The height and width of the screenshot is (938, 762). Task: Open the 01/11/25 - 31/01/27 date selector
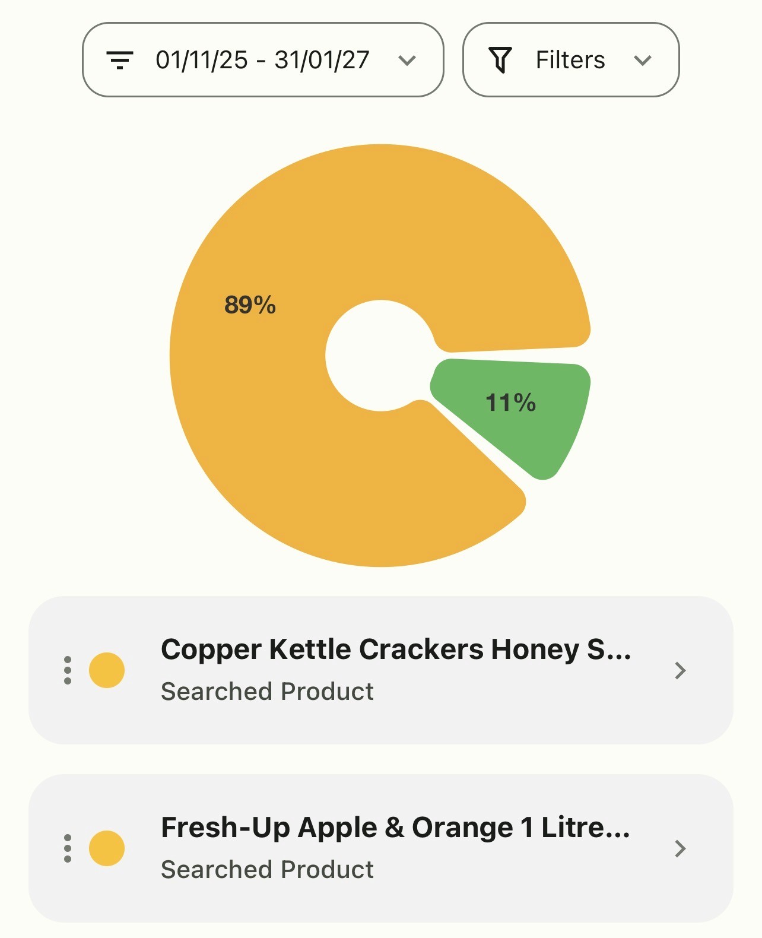pos(263,60)
